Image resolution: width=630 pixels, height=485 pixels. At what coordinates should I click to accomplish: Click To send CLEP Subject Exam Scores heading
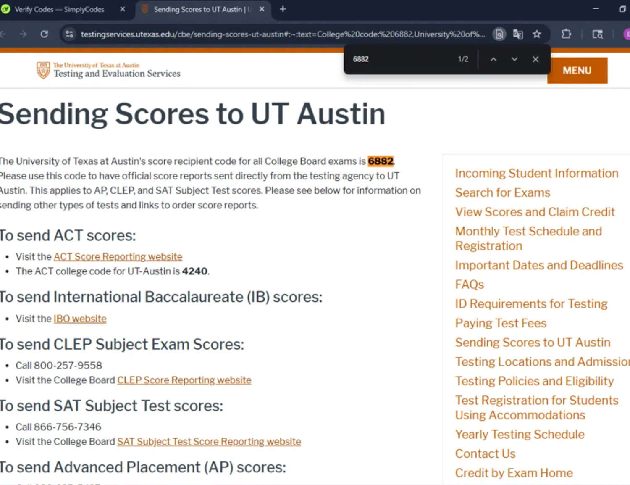click(x=122, y=344)
